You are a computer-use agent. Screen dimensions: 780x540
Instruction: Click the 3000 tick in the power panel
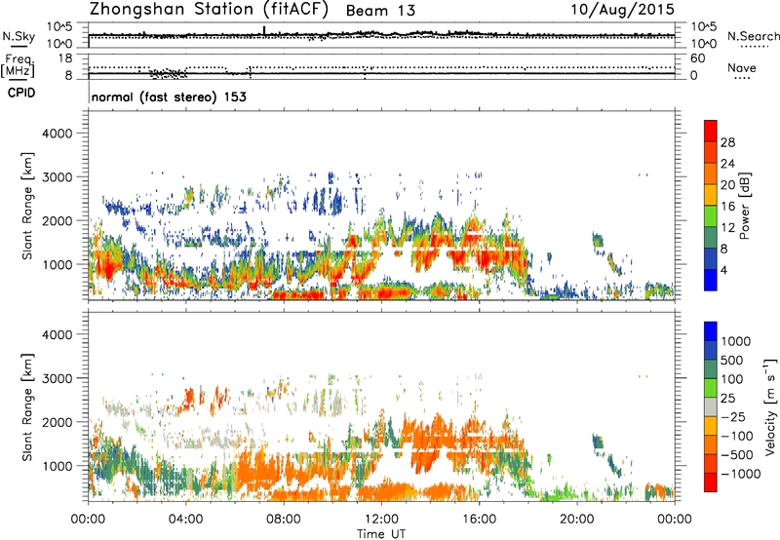pyautogui.click(x=57, y=177)
